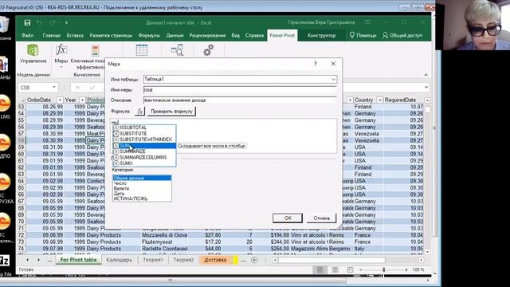Screen dimensions: 510x287
Task: Select row header 73
Action: coord(22,242)
